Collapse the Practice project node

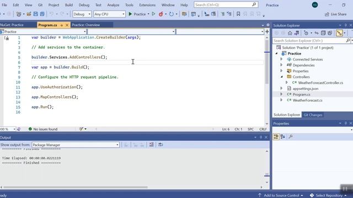(x=277, y=53)
